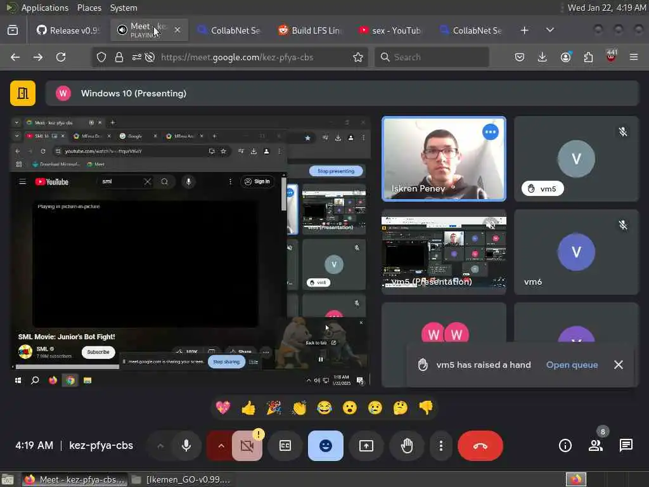Viewport: 649px width, 487px height.
Task: Toggle the emoji reactions button
Action: click(x=326, y=446)
